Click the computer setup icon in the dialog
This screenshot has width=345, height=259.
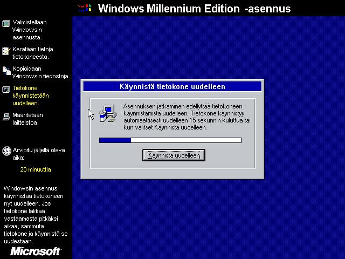(x=108, y=113)
